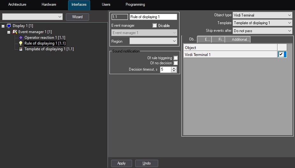Collapse the Display 1 tree node
This screenshot has height=168, width=295.
click(x=3, y=26)
